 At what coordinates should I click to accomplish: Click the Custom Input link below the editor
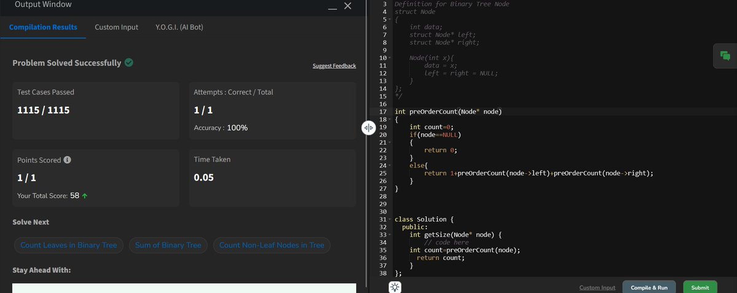(x=597, y=287)
